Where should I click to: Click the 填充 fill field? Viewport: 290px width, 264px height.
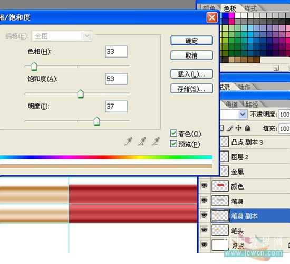(x=284, y=128)
